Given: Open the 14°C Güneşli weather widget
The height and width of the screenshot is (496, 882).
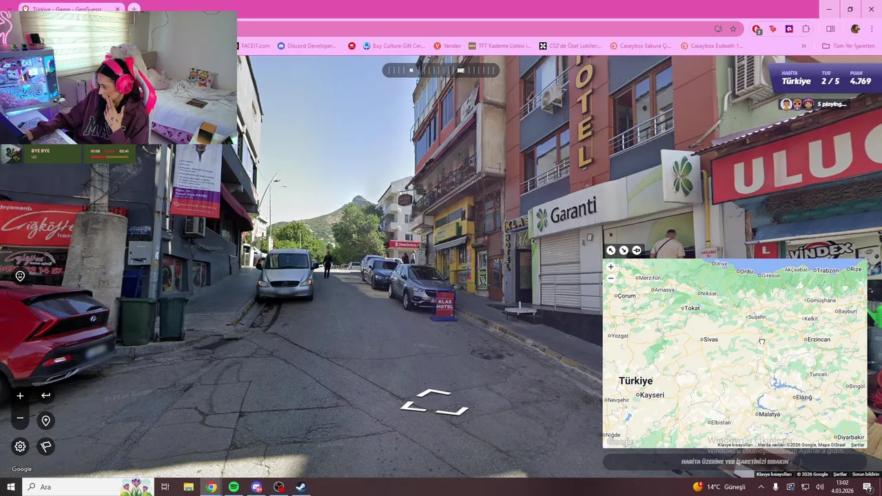Looking at the screenshot, I should 719,487.
